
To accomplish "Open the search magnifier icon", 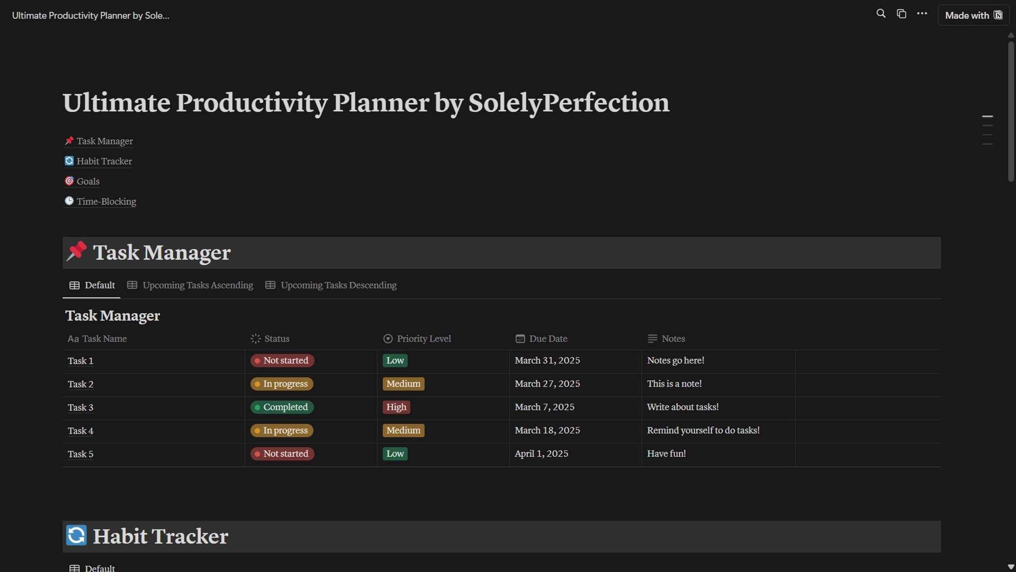I will pos(881,14).
